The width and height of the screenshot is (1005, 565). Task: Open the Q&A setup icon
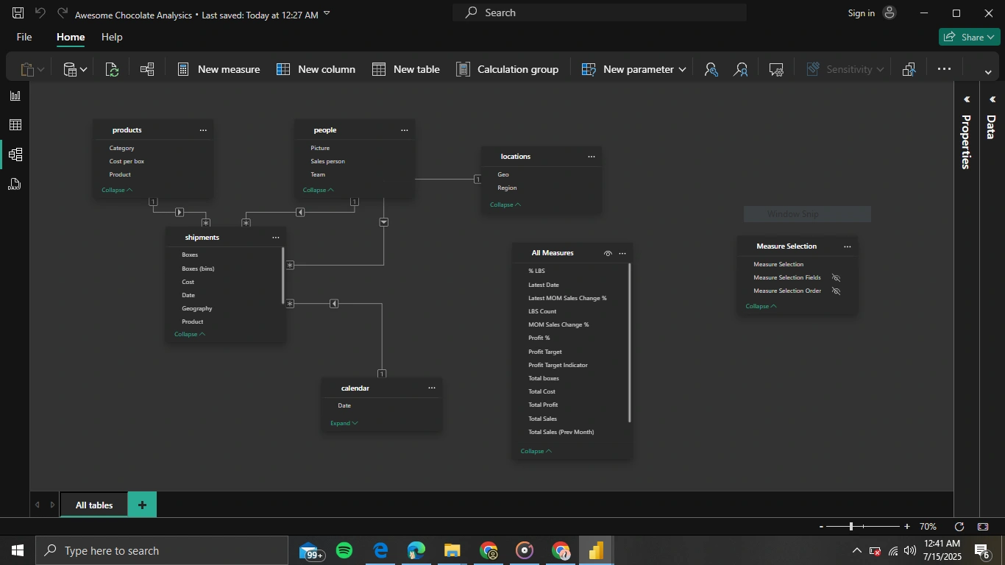click(776, 69)
